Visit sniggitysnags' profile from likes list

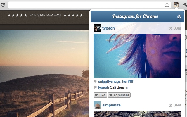click(x=109, y=82)
